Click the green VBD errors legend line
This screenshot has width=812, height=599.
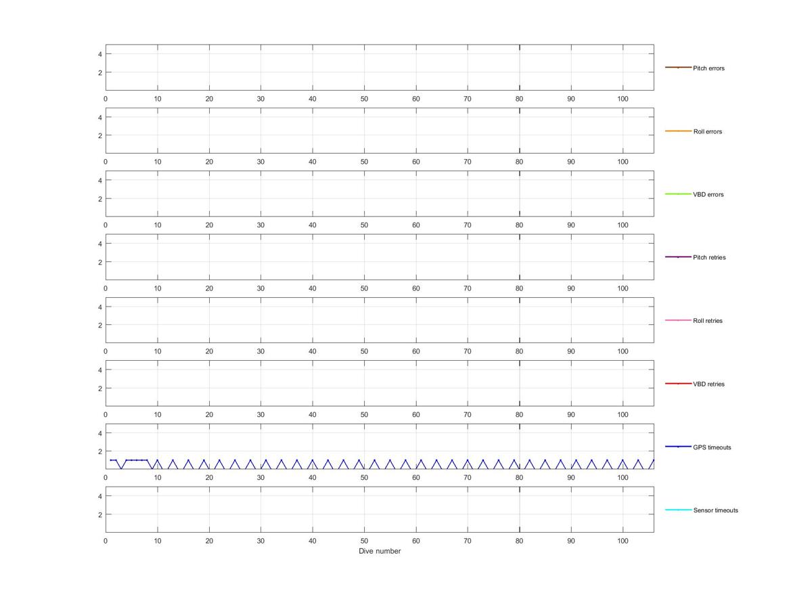[x=678, y=194]
